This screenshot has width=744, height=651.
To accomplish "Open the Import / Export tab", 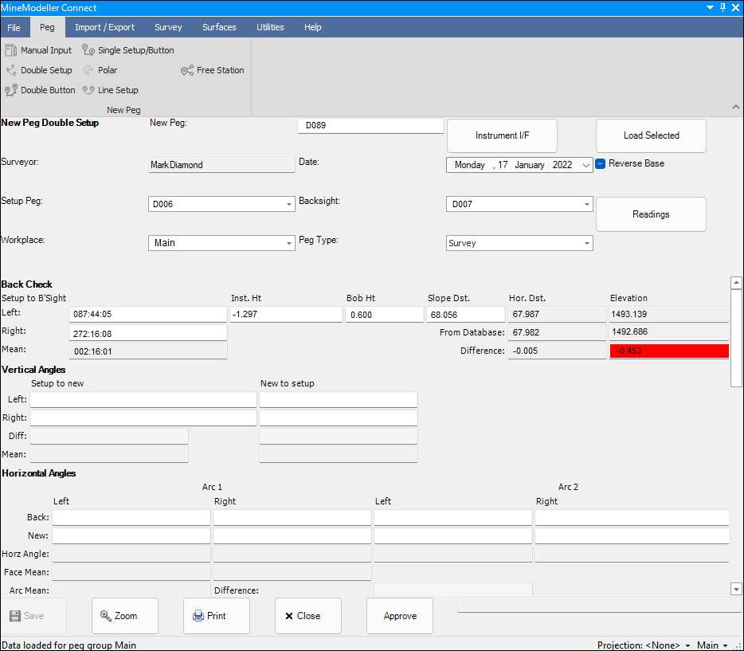I will pos(104,27).
